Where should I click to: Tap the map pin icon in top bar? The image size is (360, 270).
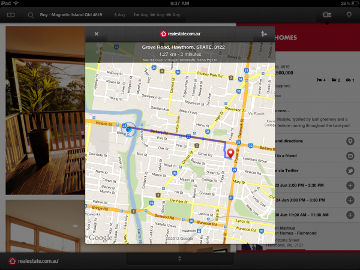[349, 15]
